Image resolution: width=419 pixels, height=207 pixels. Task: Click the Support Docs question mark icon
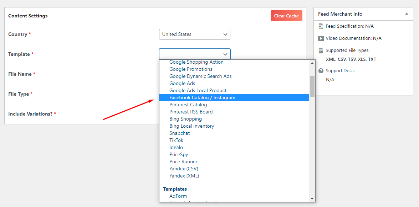(x=321, y=71)
